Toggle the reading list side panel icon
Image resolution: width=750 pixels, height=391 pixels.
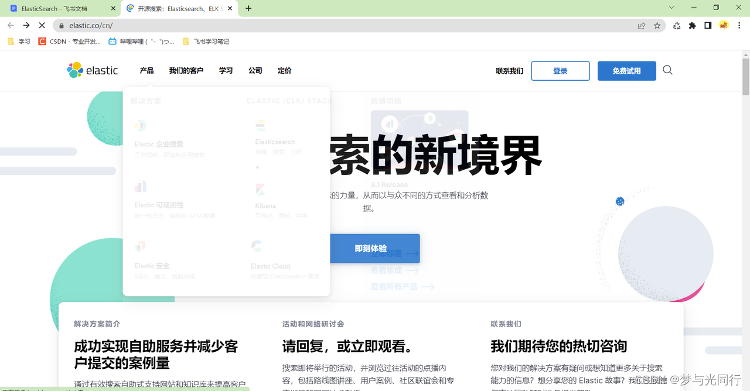[x=708, y=25]
